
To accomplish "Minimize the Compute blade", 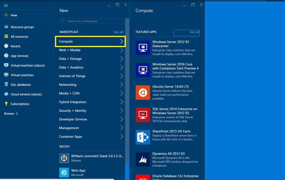I will pos(185,5).
